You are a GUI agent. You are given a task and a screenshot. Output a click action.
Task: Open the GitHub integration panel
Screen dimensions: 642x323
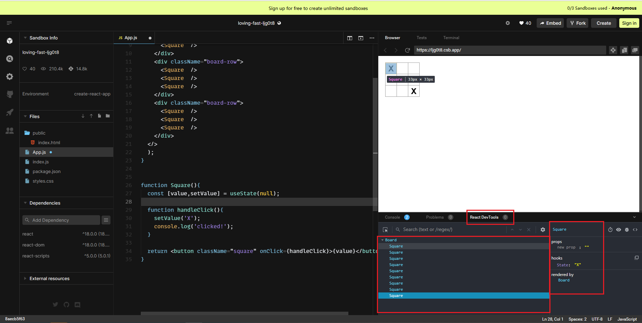(x=10, y=94)
